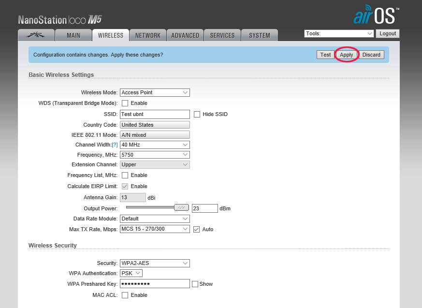Enable the Frequency List checkbox
This screenshot has width=422, height=308.
[125, 176]
